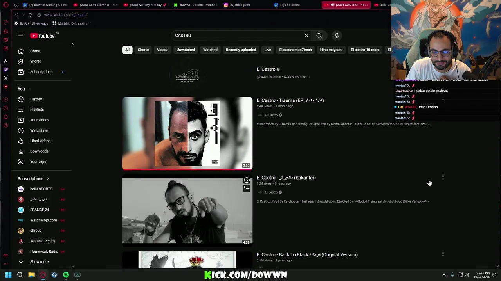Select Recently uploaded chip
This screenshot has width=501, height=281.
tap(241, 50)
